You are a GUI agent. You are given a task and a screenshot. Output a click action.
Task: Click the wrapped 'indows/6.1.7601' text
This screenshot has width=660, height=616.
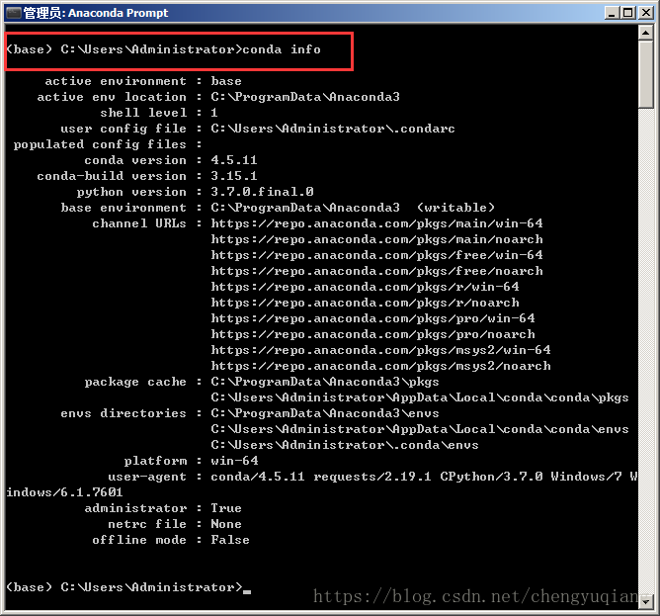pyautogui.click(x=64, y=492)
